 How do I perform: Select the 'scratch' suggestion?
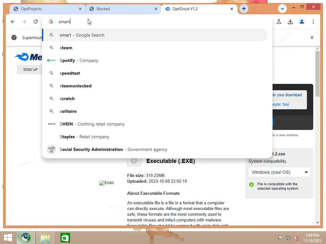(x=155, y=98)
